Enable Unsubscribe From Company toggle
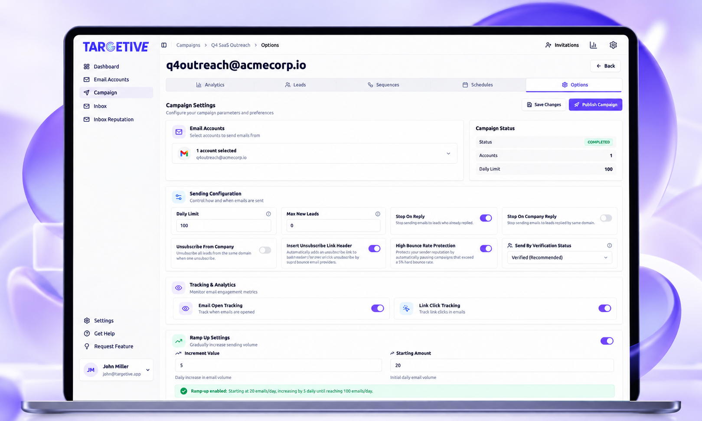 (x=265, y=250)
